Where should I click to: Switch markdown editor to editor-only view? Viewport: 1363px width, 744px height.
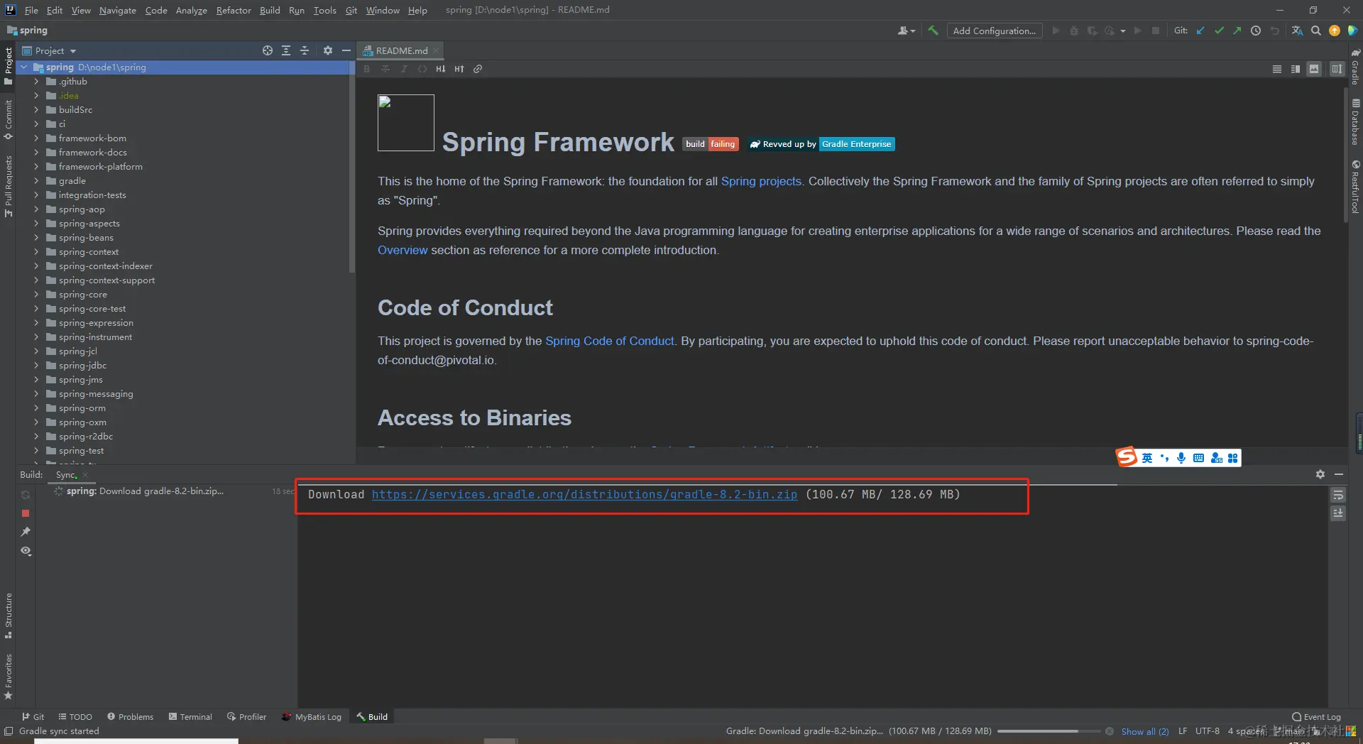[1277, 69]
